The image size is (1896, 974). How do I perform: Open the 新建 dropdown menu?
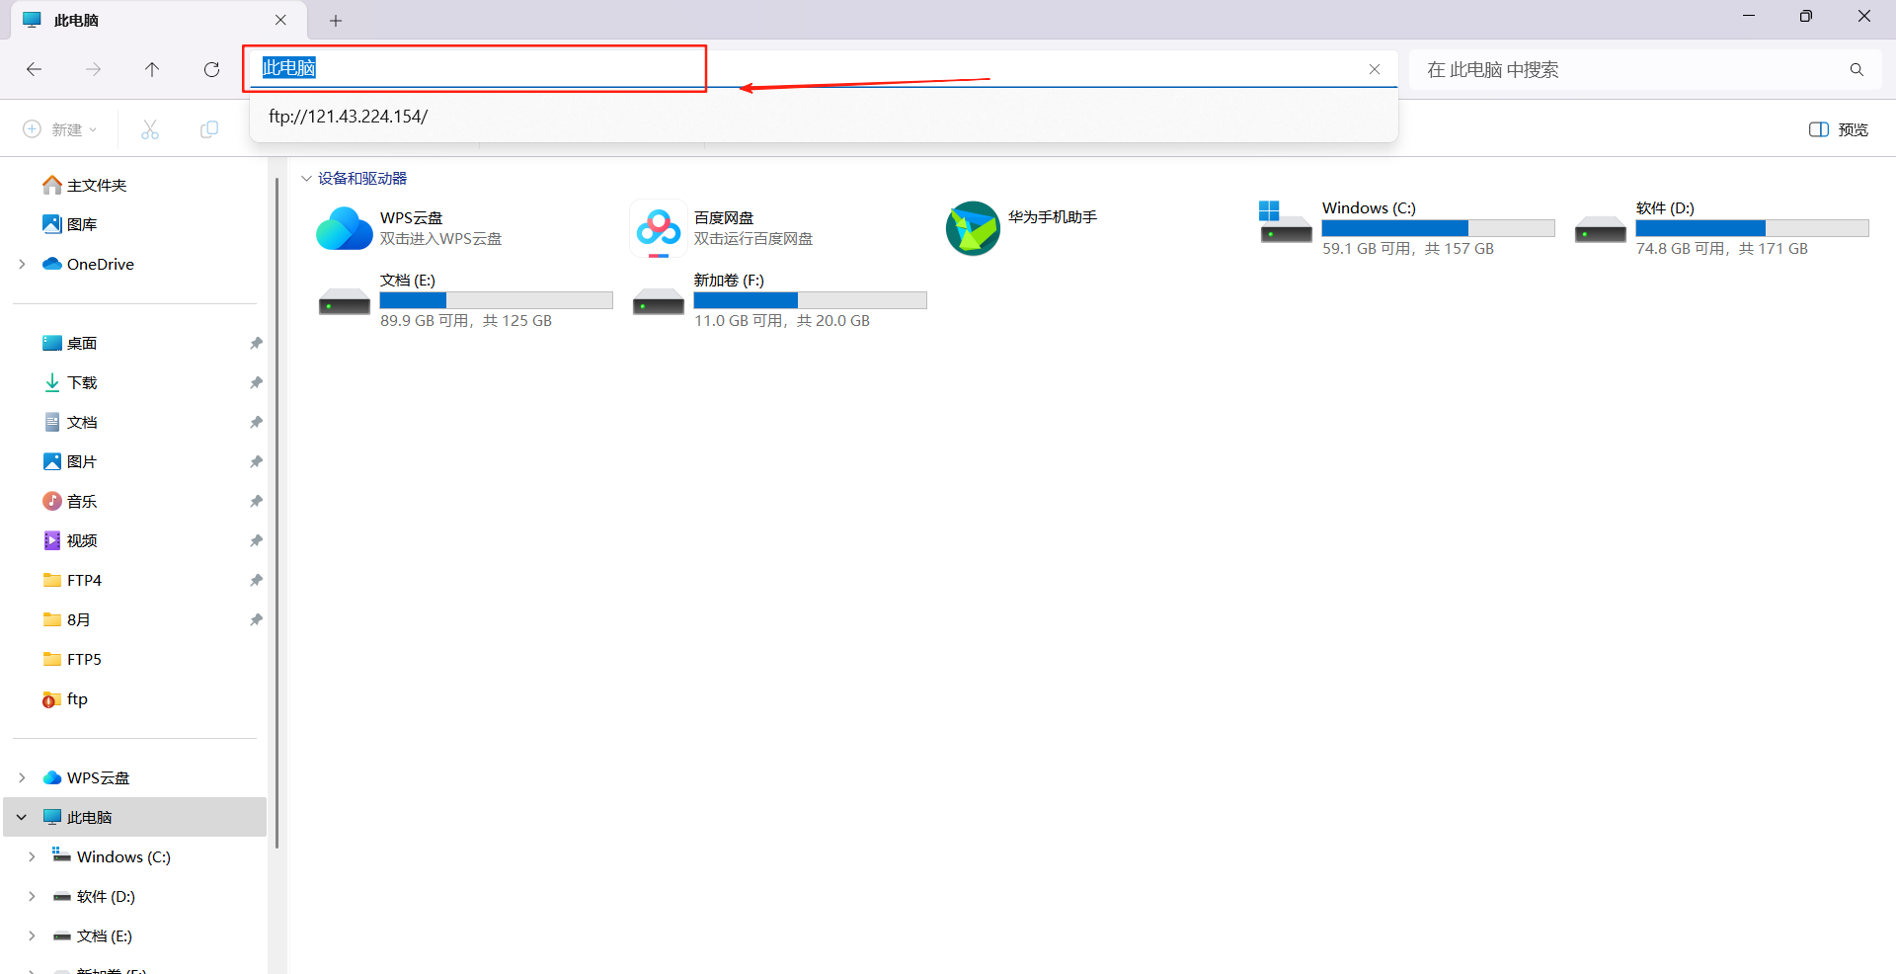(x=60, y=129)
